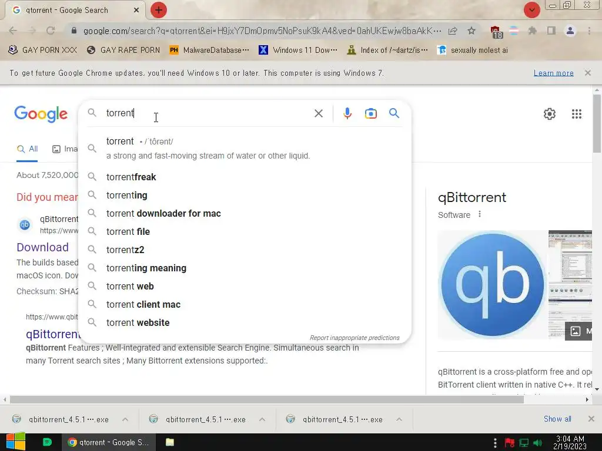Click the vertical page scrollbar thumb

[597, 123]
